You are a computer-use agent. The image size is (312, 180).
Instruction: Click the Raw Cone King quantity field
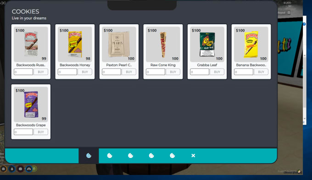[x=156, y=72]
